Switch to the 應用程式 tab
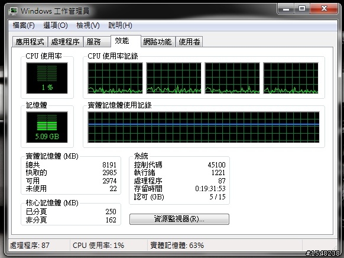The height and width of the screenshot is (258, 344). tap(30, 42)
